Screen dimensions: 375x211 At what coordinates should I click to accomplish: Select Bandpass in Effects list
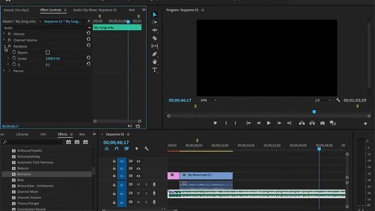tap(24, 174)
